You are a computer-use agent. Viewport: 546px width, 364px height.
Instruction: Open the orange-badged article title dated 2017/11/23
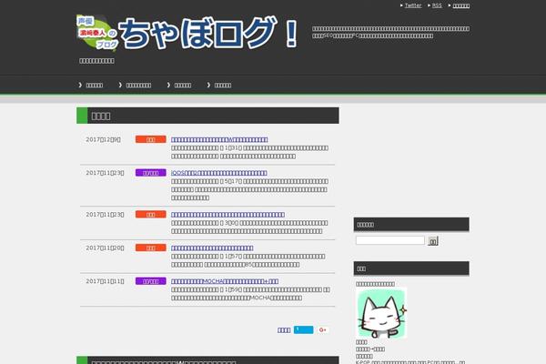[227, 215]
